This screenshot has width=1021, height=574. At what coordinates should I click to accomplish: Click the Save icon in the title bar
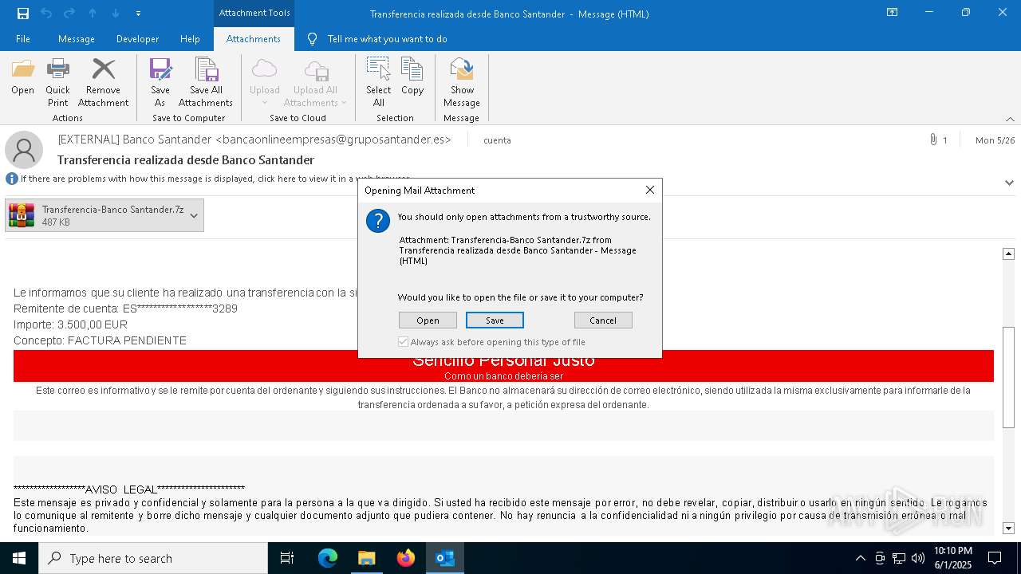[23, 14]
